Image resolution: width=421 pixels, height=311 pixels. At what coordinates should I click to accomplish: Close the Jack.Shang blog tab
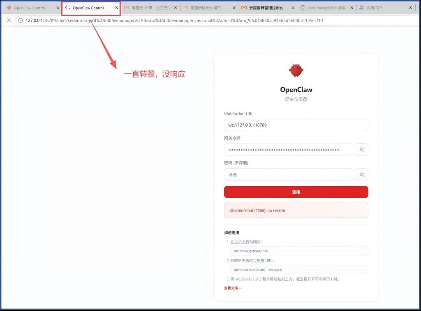(352, 8)
